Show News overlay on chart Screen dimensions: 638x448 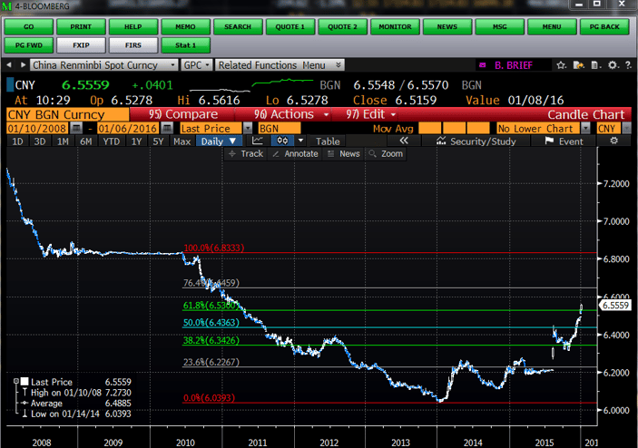point(345,154)
